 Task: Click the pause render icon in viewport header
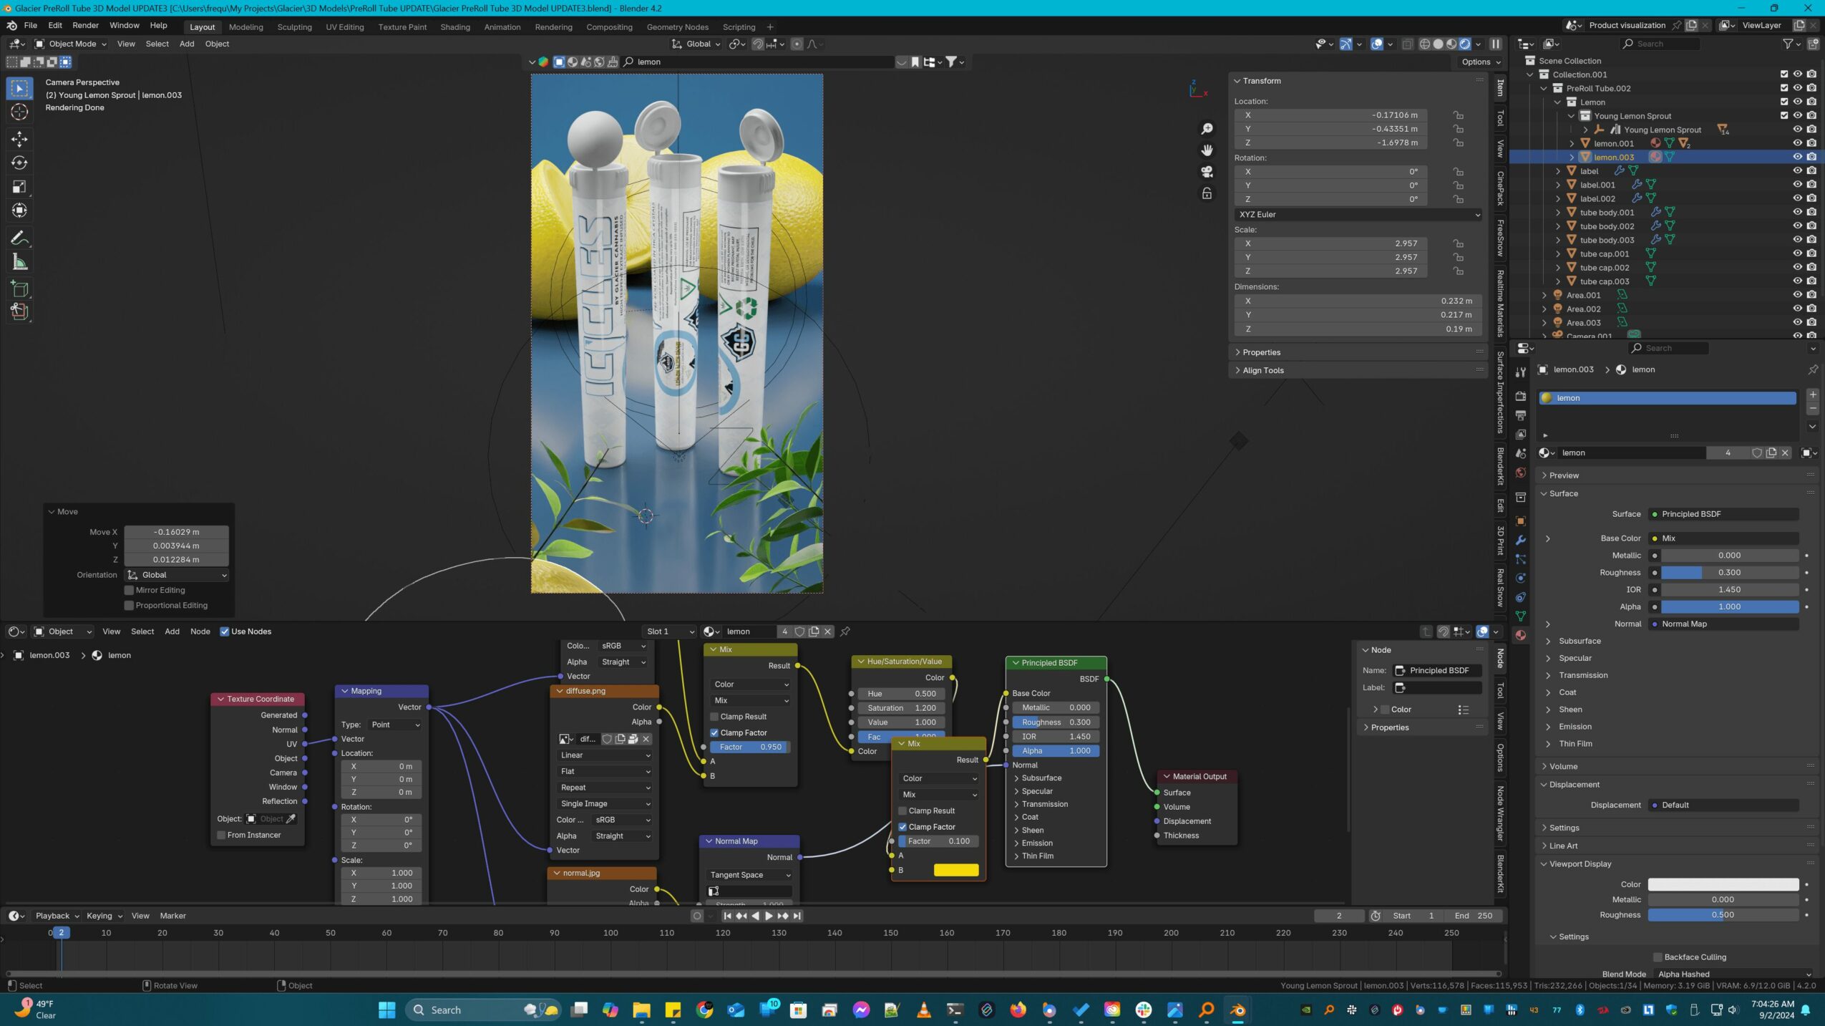coord(1495,44)
